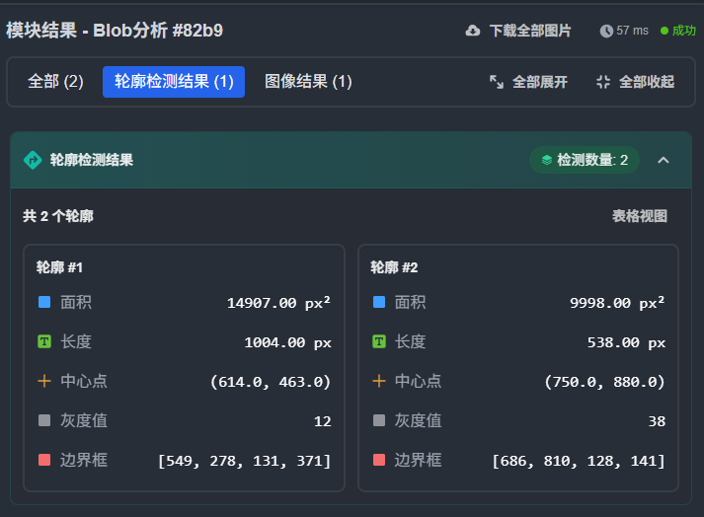The image size is (704, 517).
Task: Click area value 9998.00 px²
Action: point(617,303)
